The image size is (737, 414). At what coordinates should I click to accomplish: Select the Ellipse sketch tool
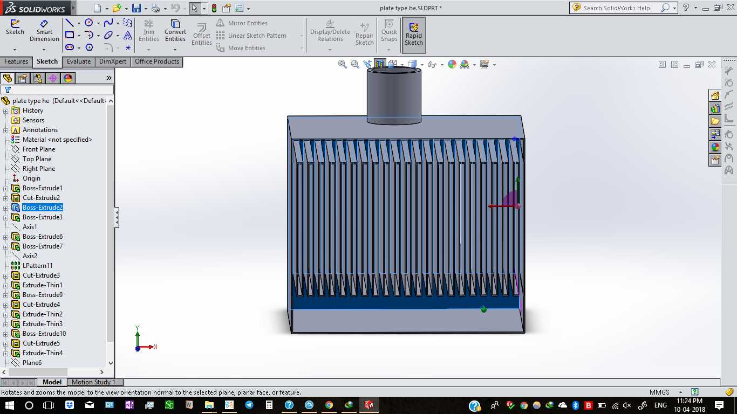(108, 35)
